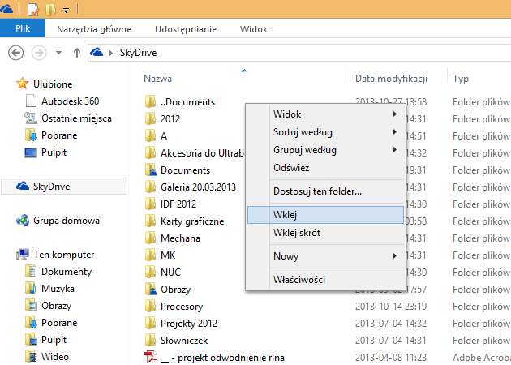Click the Grupa domowa icon
This screenshot has width=511, height=365.
[23, 221]
